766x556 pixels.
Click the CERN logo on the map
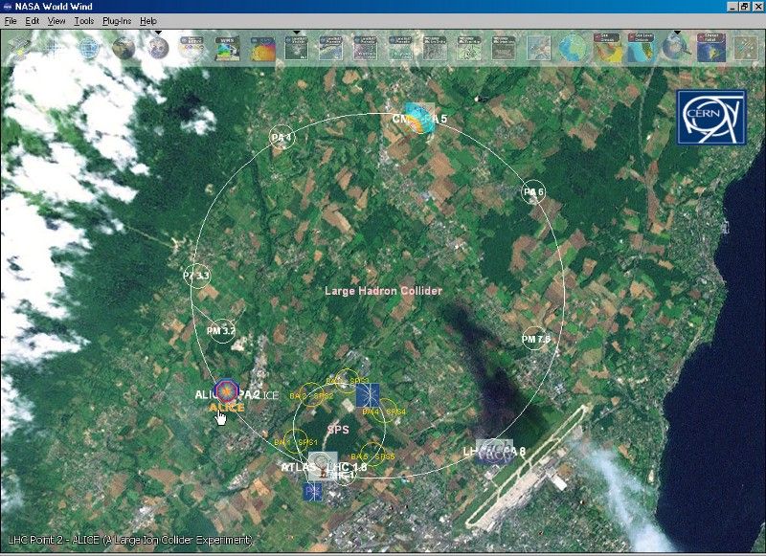pyautogui.click(x=711, y=118)
